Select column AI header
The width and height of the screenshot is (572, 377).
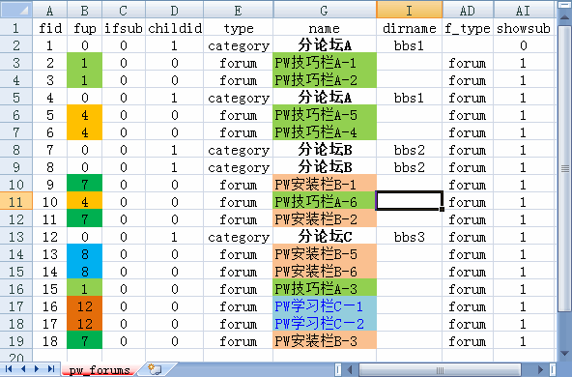tap(523, 10)
